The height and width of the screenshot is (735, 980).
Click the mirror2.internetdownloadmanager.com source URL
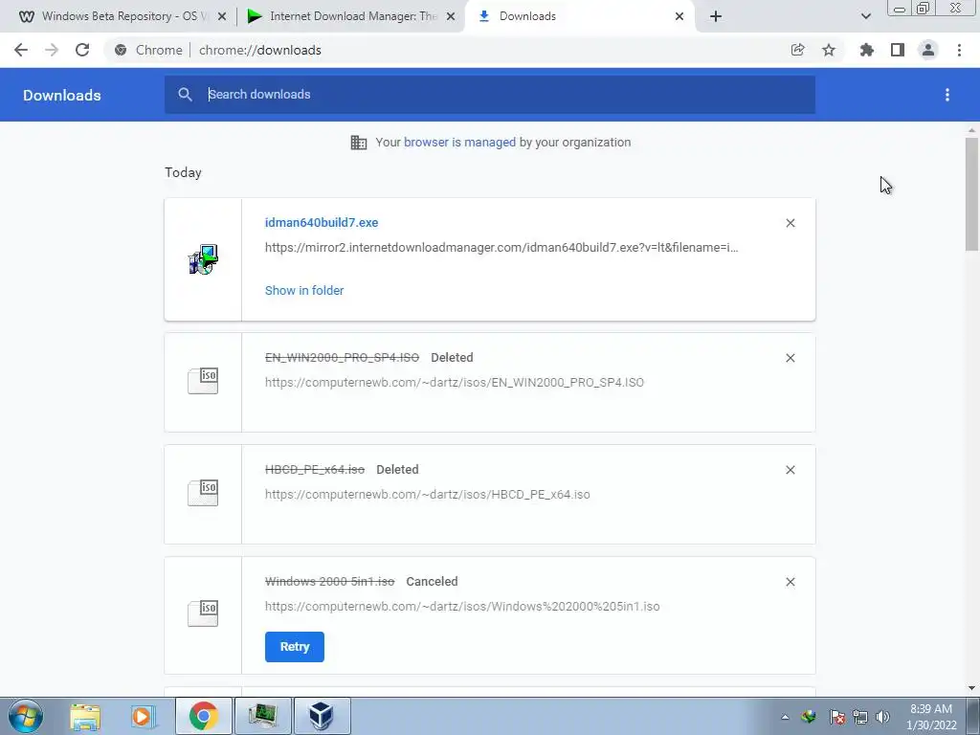point(501,248)
